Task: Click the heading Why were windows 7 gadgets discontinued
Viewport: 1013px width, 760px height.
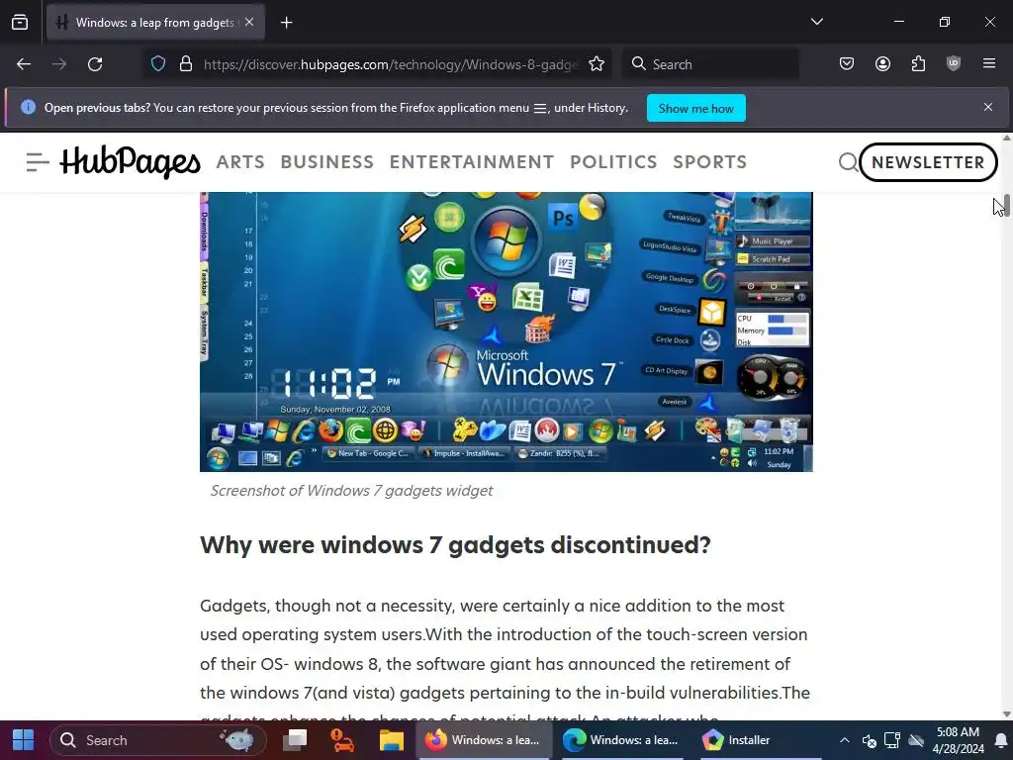Action: pos(455,545)
